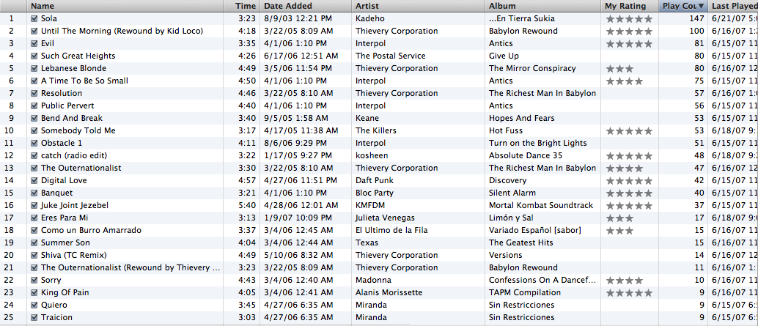Sort tracks by Time column
Screen dimensions: 758x326
click(242, 6)
